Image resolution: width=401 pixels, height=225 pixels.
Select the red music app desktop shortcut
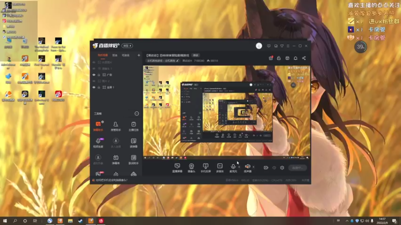[x=58, y=96]
